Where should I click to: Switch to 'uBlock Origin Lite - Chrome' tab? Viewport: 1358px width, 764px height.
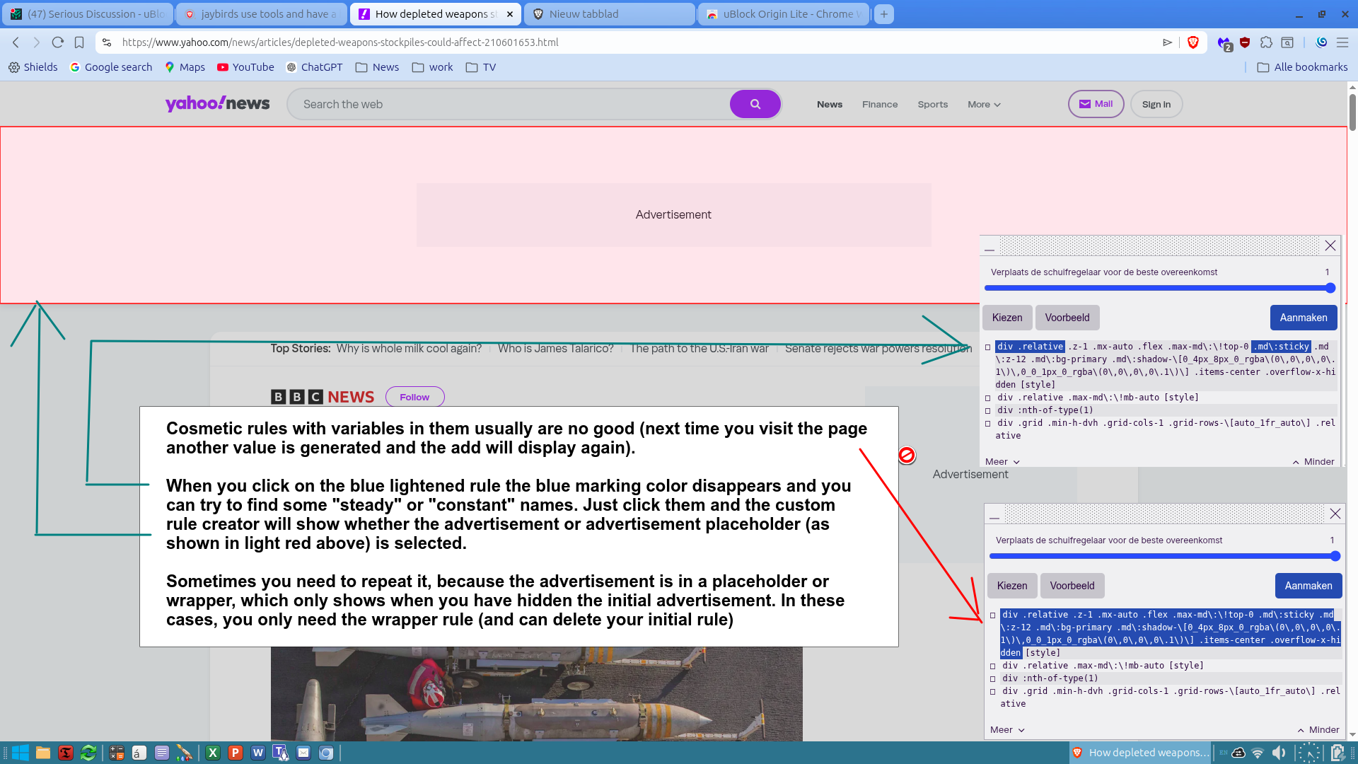(x=783, y=14)
